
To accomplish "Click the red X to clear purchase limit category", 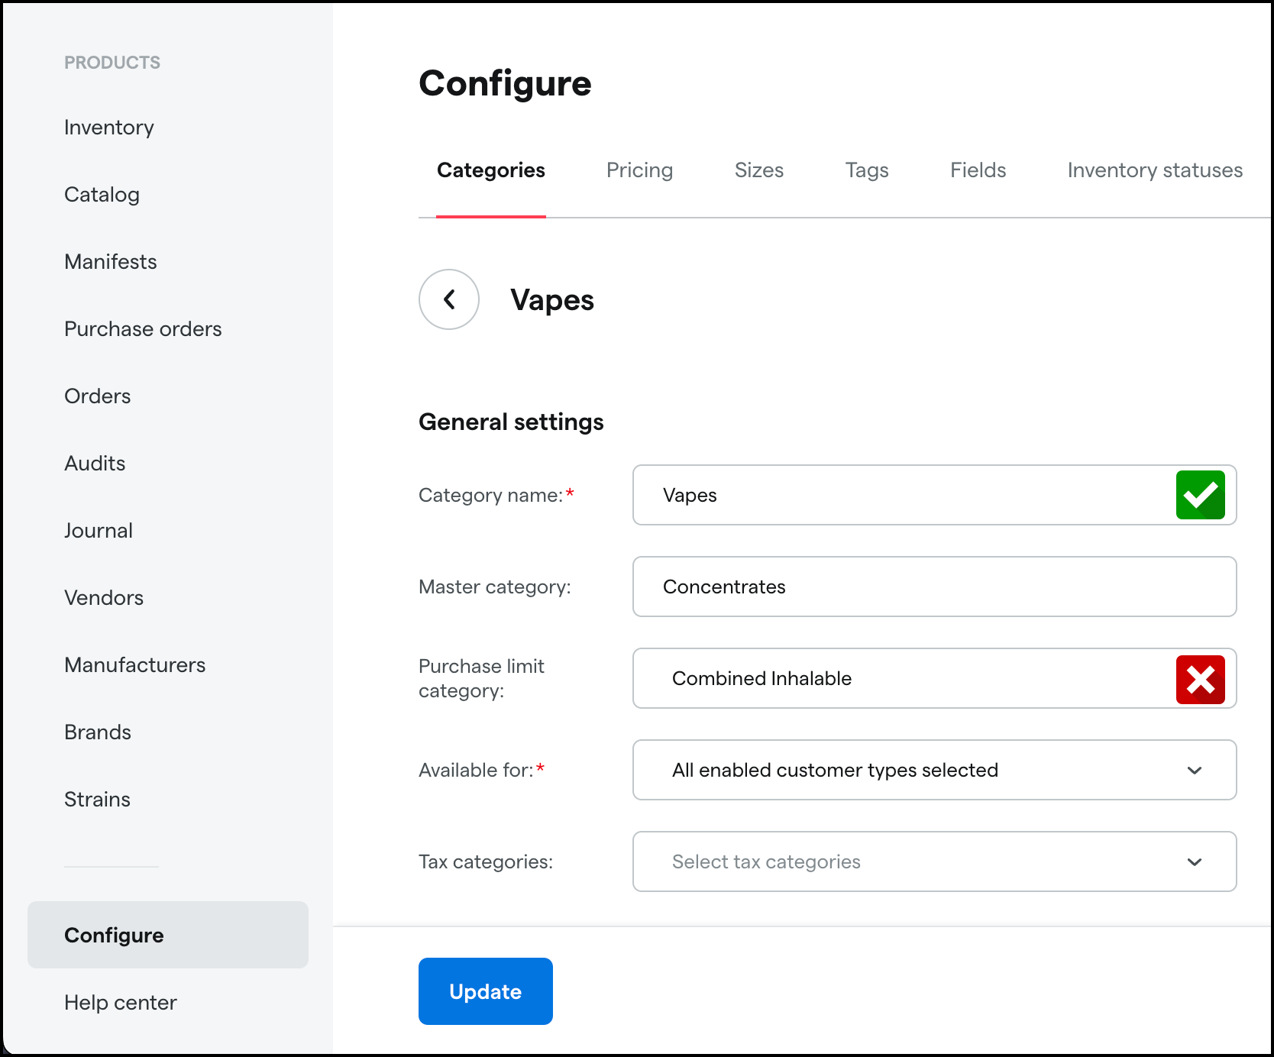I will (x=1200, y=678).
